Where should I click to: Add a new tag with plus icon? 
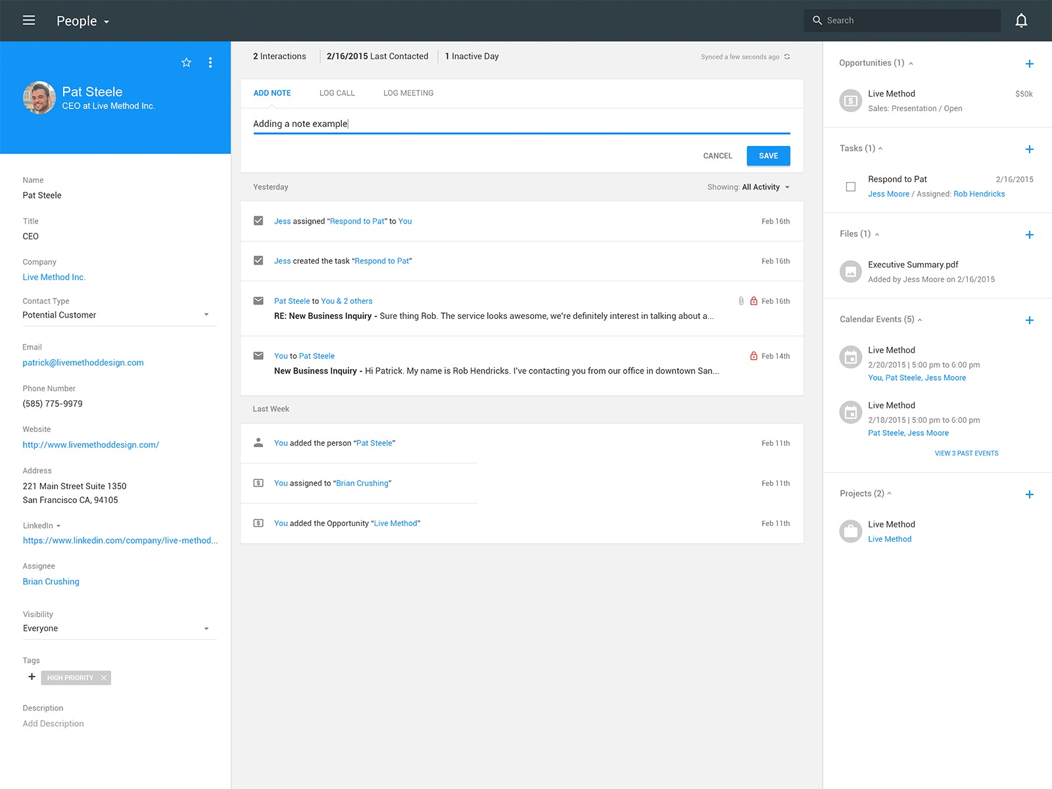[32, 677]
